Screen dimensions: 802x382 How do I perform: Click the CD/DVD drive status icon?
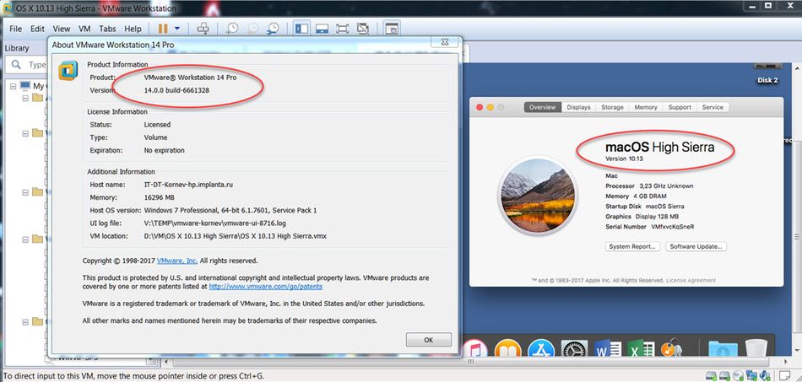[x=737, y=376]
